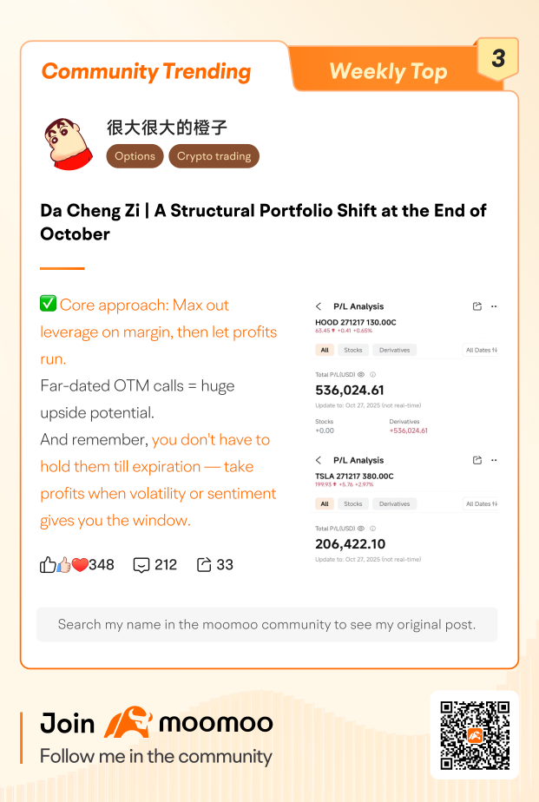Click info icon beside HOOD Total P/L
Viewport: 539px width, 802px height.
(372, 374)
